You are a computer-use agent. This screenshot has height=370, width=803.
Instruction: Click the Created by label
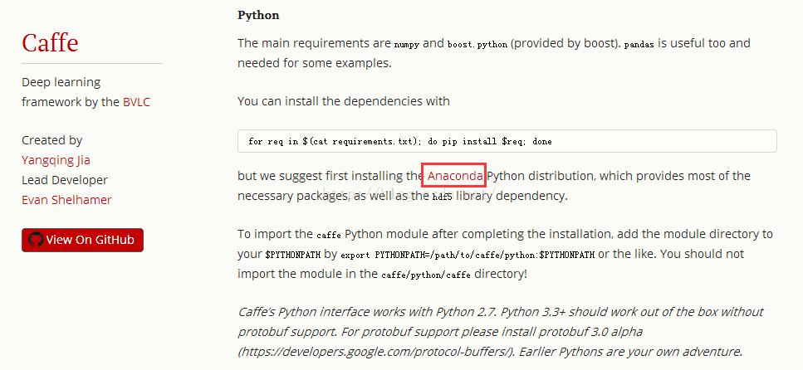coord(51,140)
